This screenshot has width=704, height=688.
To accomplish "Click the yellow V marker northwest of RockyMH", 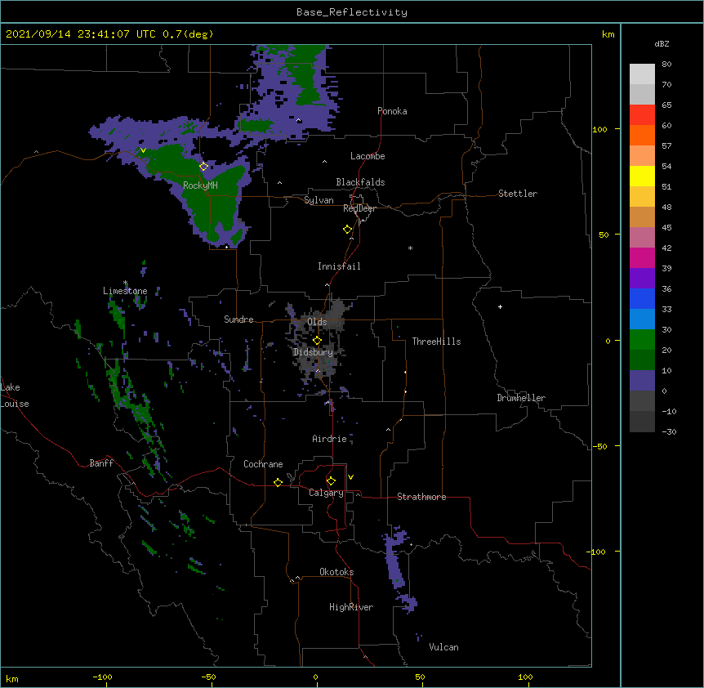I will (x=143, y=150).
